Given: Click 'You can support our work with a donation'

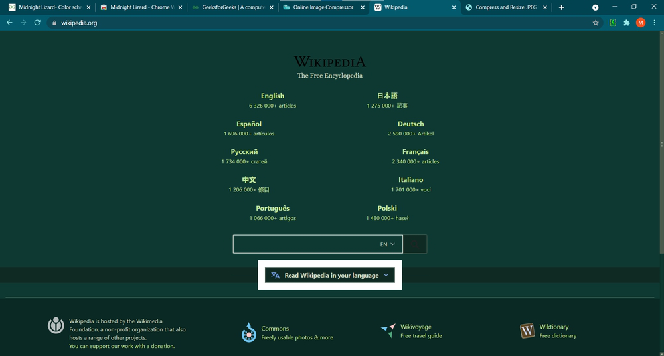Looking at the screenshot, I should (x=122, y=346).
